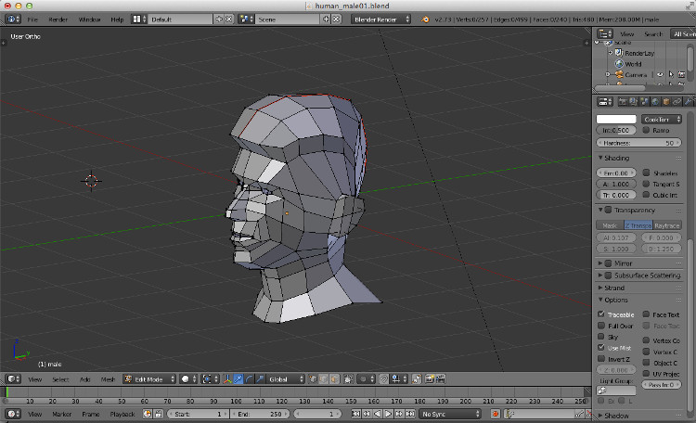
Task: Open the Blender Render engine dropdown
Action: 381,19
